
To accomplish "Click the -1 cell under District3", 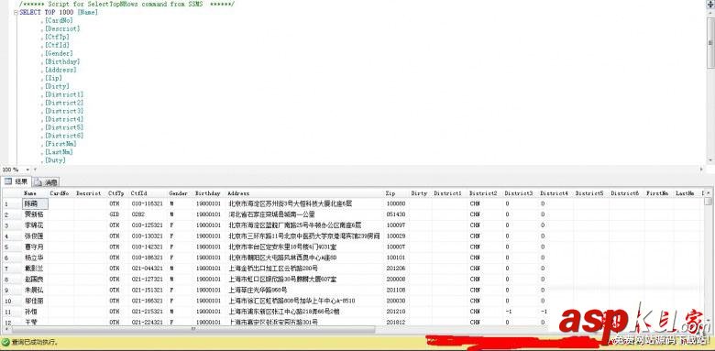I will (510, 312).
